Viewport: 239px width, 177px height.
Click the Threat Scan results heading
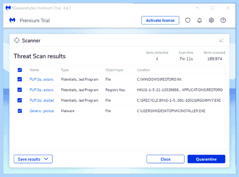(39, 56)
